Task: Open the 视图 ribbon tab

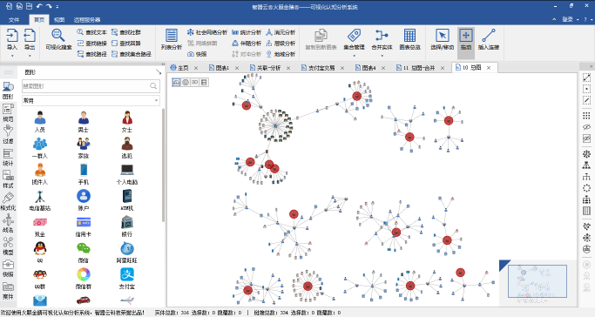Action: [59, 20]
